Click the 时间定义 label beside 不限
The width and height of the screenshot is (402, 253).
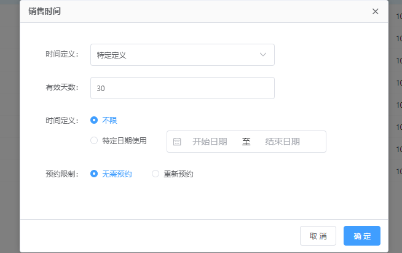62,120
